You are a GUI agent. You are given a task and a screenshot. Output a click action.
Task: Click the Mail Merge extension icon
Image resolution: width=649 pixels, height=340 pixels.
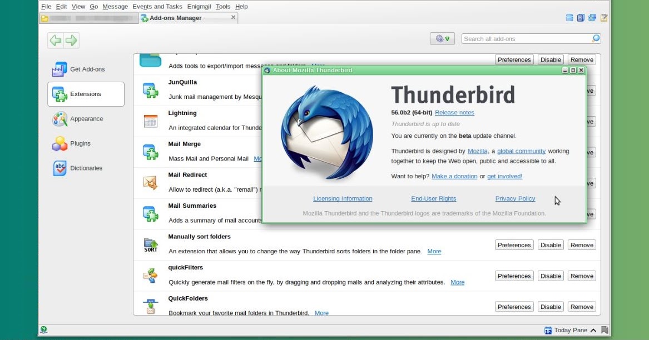[150, 152]
